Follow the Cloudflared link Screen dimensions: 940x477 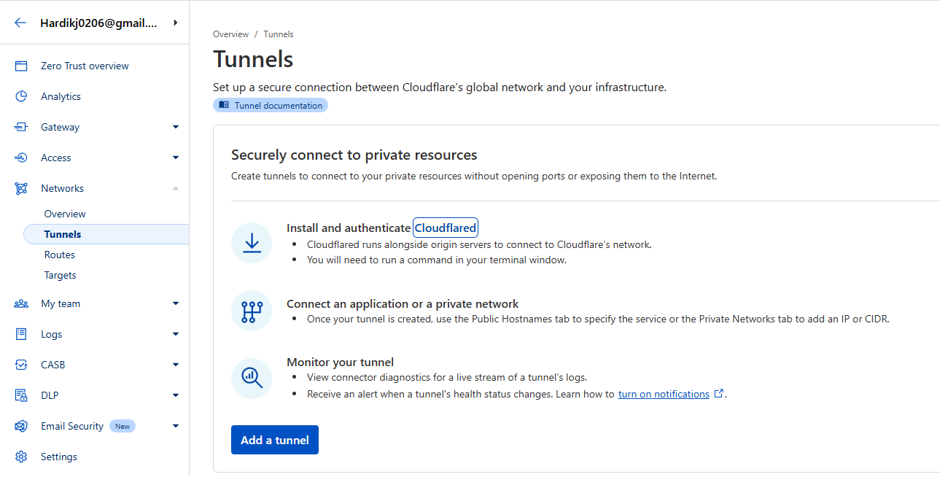pyautogui.click(x=445, y=228)
